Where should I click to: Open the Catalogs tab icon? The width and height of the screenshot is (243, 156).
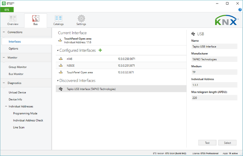[x=59, y=18]
